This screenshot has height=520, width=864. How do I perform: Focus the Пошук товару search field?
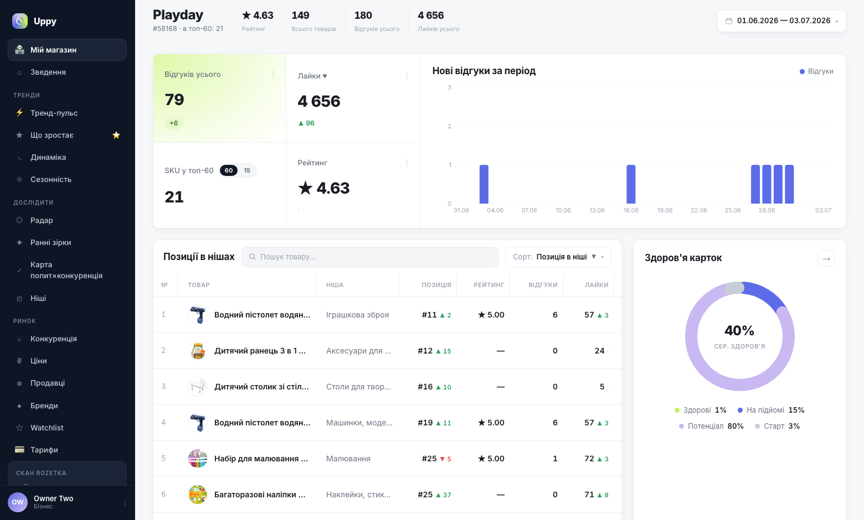(x=370, y=257)
